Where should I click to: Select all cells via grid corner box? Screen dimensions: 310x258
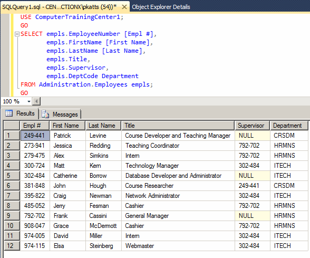(12, 126)
